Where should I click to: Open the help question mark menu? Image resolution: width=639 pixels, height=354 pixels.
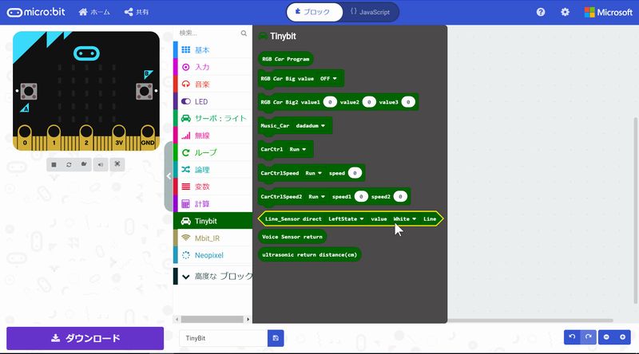point(541,12)
